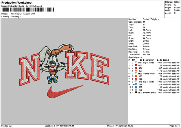Viewport: 181px width, 128px height.
Task: Click the Page 1 of 1 indicator
Action: (x=175, y=126)
